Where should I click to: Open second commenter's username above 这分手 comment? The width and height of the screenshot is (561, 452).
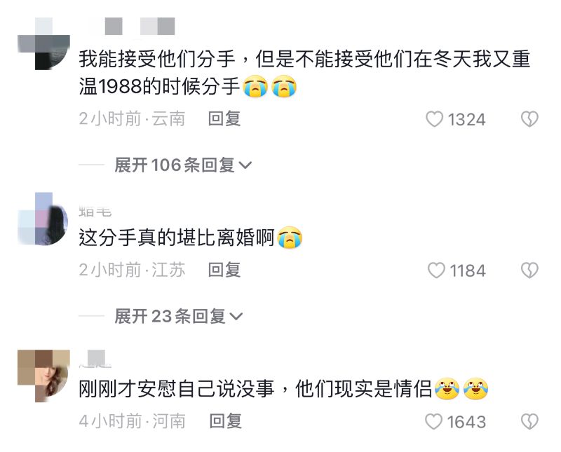tap(95, 212)
